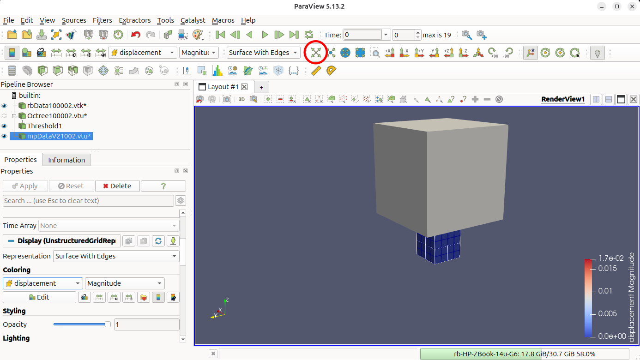The width and height of the screenshot is (640, 360).
Task: Click the Edit Color Map icon in toolbar
Action: (27, 53)
